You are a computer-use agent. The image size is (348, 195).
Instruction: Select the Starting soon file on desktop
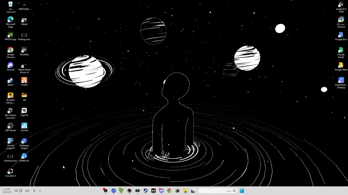click(10, 158)
